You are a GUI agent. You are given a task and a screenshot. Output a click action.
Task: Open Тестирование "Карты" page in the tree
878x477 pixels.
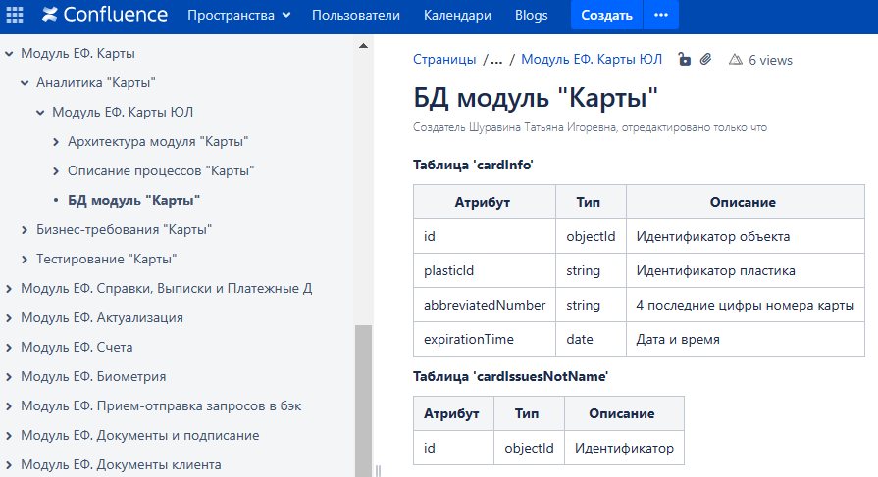[x=106, y=260]
